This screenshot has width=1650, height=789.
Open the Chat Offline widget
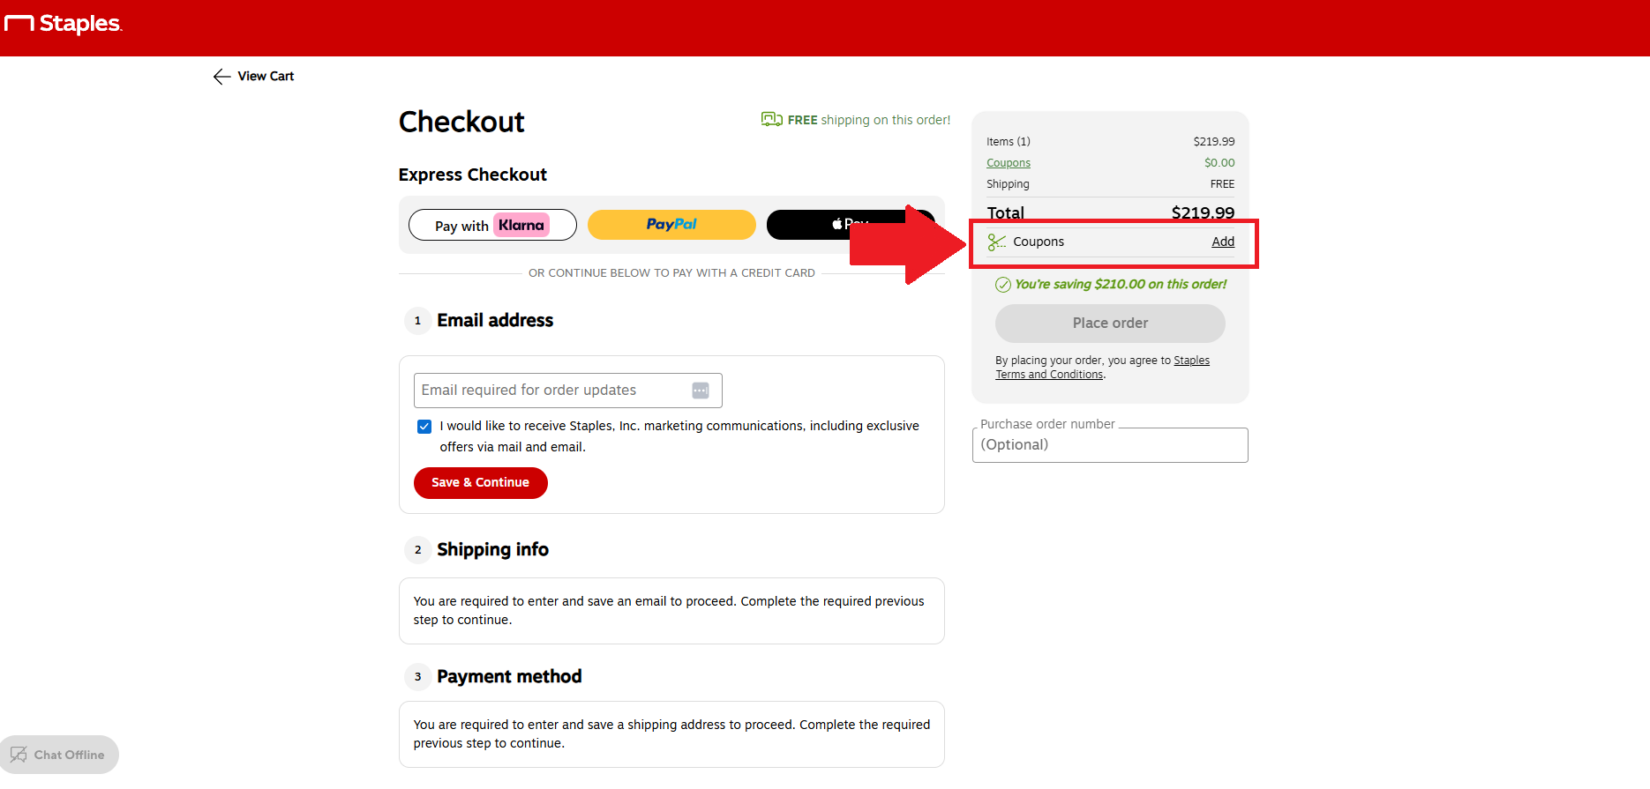59,755
